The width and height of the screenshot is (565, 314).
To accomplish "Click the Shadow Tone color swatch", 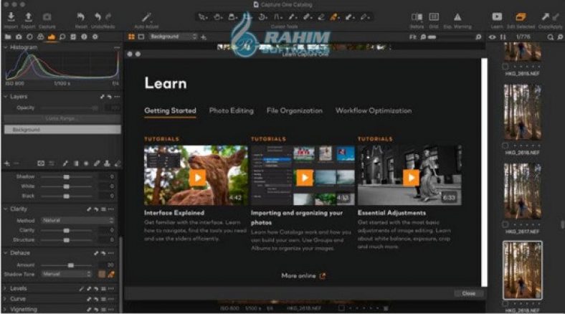I will [102, 274].
